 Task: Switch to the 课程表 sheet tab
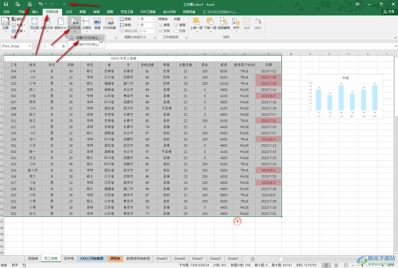[115, 258]
